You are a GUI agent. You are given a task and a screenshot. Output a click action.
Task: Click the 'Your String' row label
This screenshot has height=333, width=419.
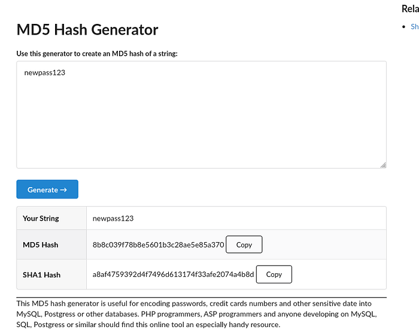point(41,218)
